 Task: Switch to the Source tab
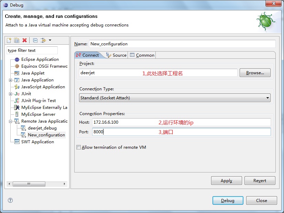point(116,55)
